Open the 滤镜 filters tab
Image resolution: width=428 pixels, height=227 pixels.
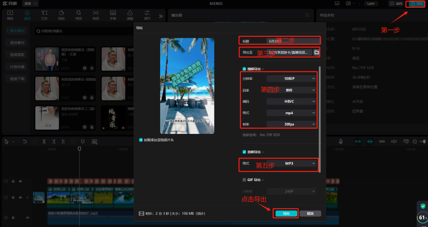130,15
